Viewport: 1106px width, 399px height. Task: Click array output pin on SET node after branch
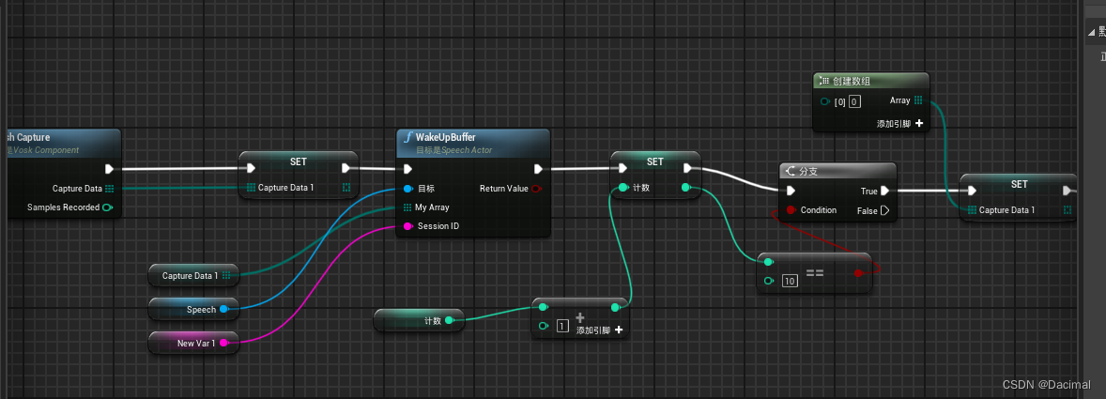[1068, 210]
